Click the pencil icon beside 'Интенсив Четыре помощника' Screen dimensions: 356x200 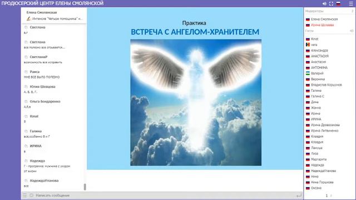[x=28, y=18]
